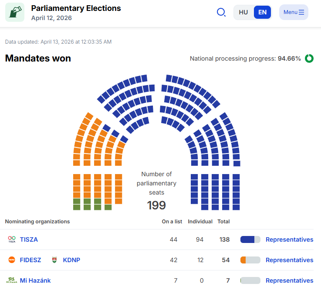Click the Mi Hazánk party logo

[x=12, y=280]
